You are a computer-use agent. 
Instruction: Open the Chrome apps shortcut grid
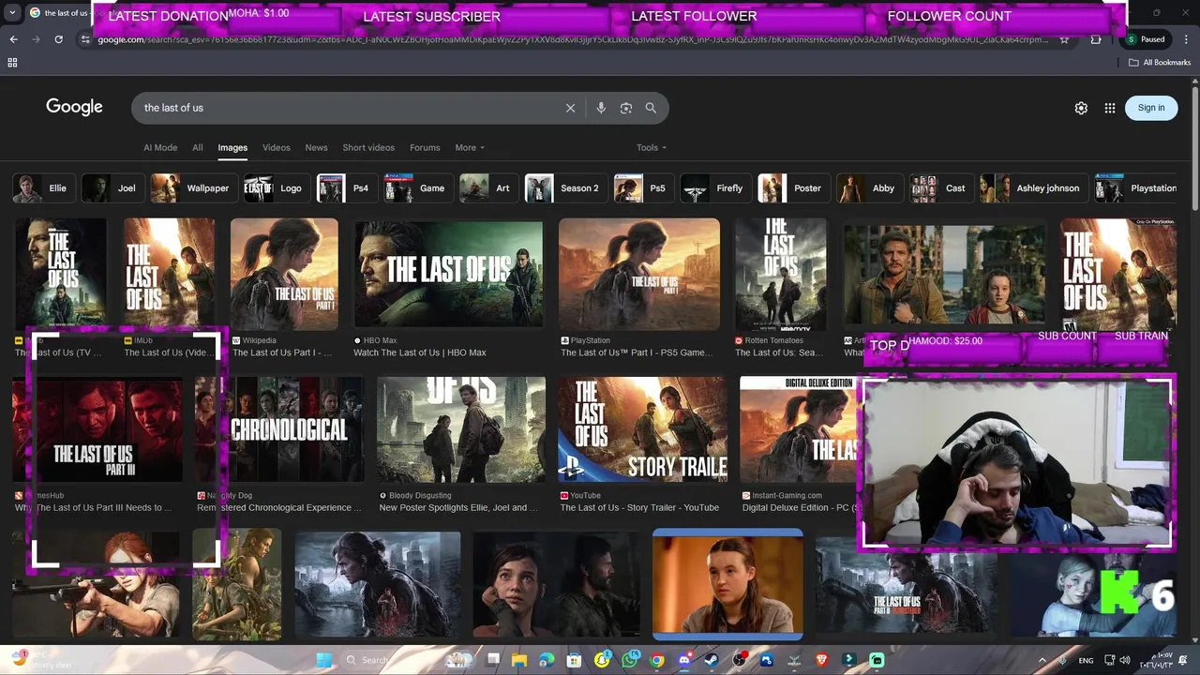(x=12, y=63)
